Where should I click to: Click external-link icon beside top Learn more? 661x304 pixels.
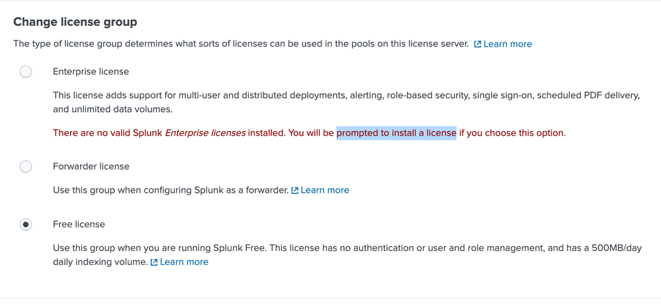tap(478, 44)
